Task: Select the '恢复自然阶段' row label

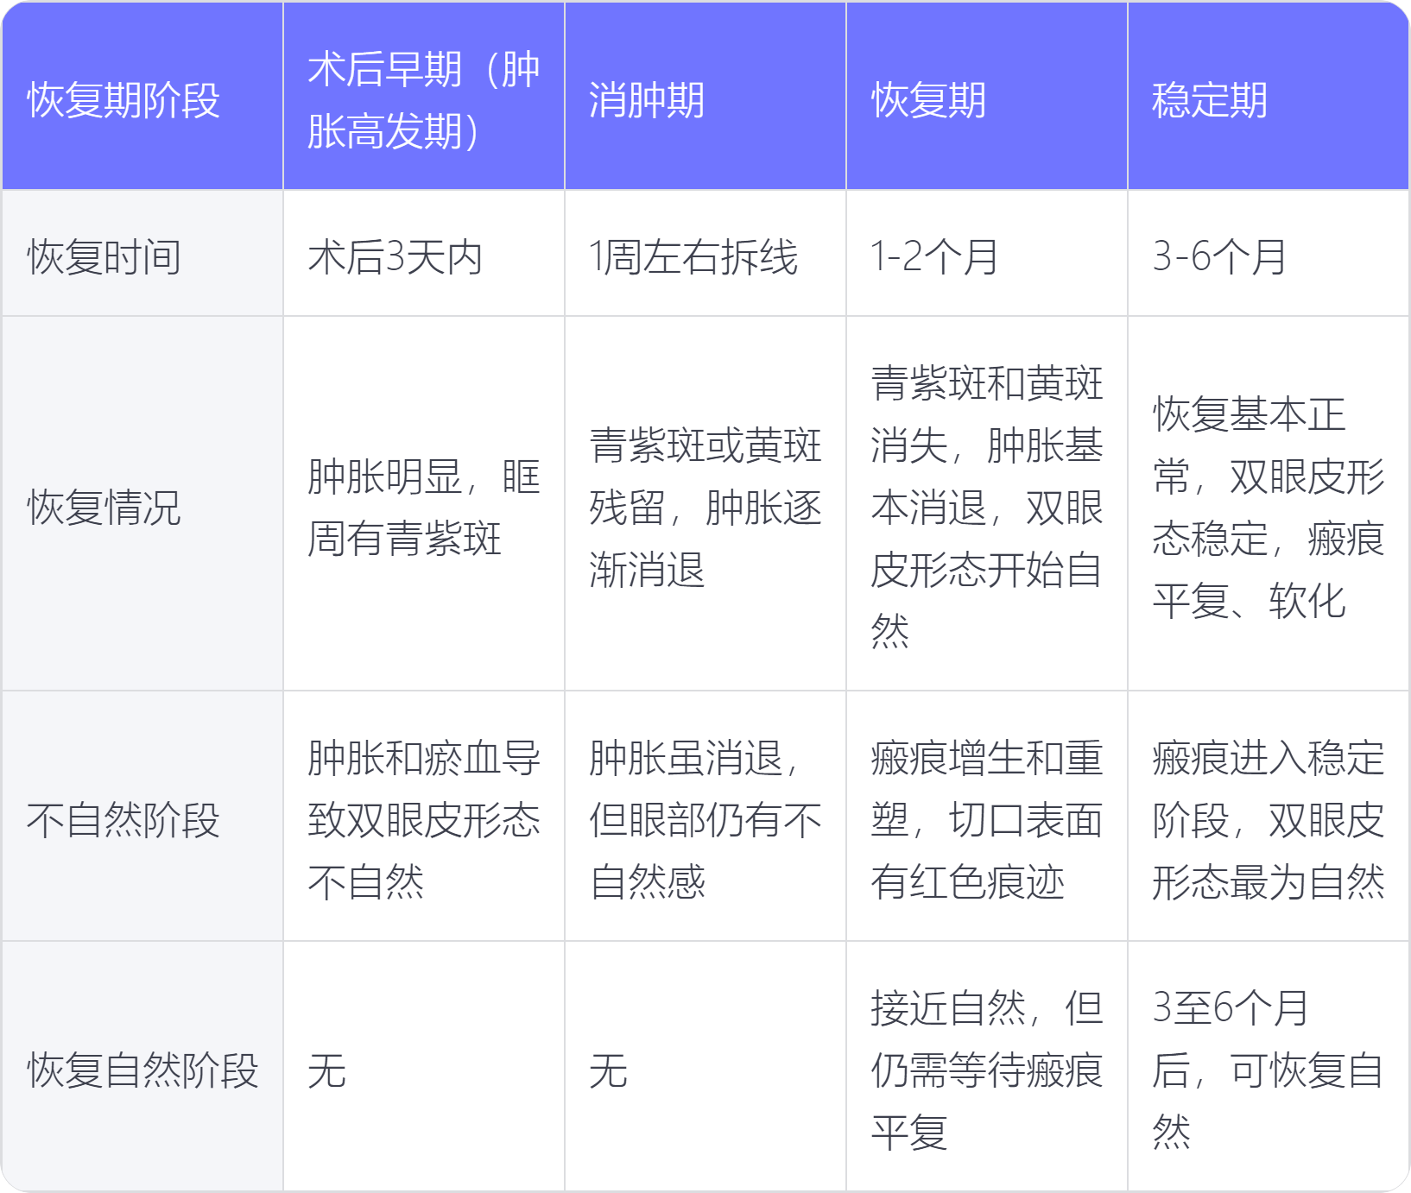Action: coord(142,1070)
